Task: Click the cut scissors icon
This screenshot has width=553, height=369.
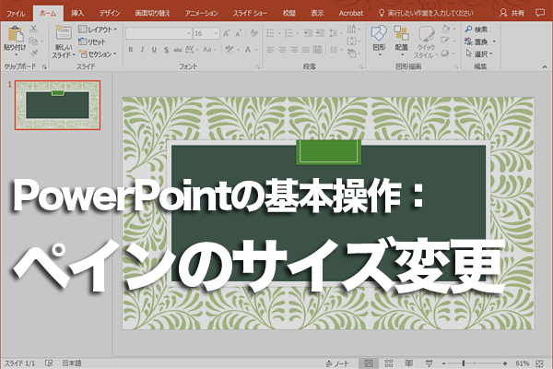Action: click(33, 29)
